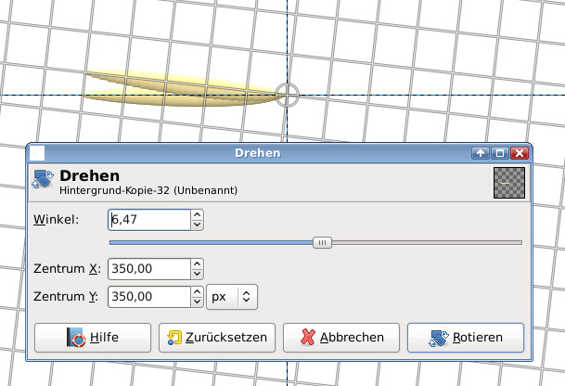Screen dimensions: 565x386
Task: Click the Drehen rotate tool icon
Action: (x=43, y=179)
